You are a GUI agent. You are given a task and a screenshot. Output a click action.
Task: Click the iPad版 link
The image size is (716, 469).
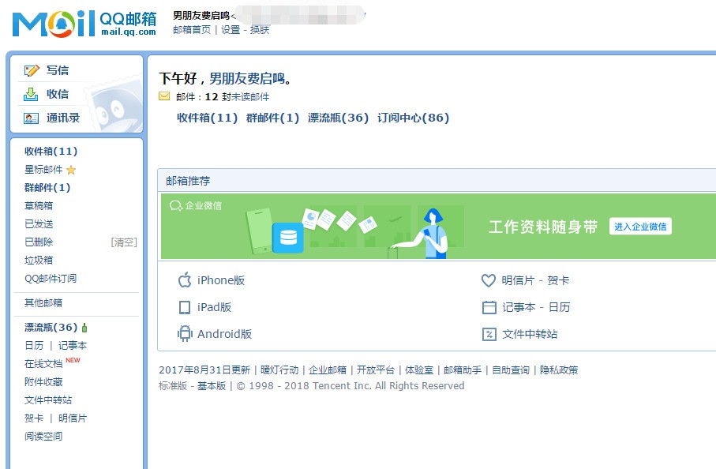[x=214, y=307]
